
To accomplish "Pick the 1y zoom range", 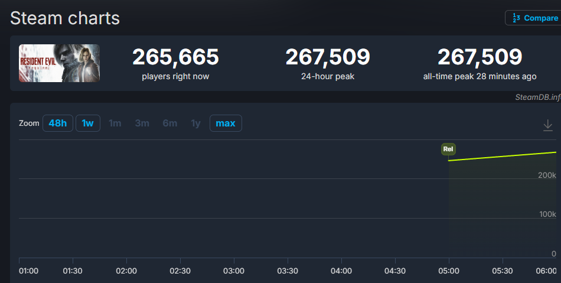I will [195, 123].
